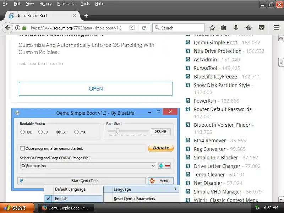Go back with the browser back arrow
Image resolution: width=284 pixels, height=213 pixels.
tap(7, 28)
